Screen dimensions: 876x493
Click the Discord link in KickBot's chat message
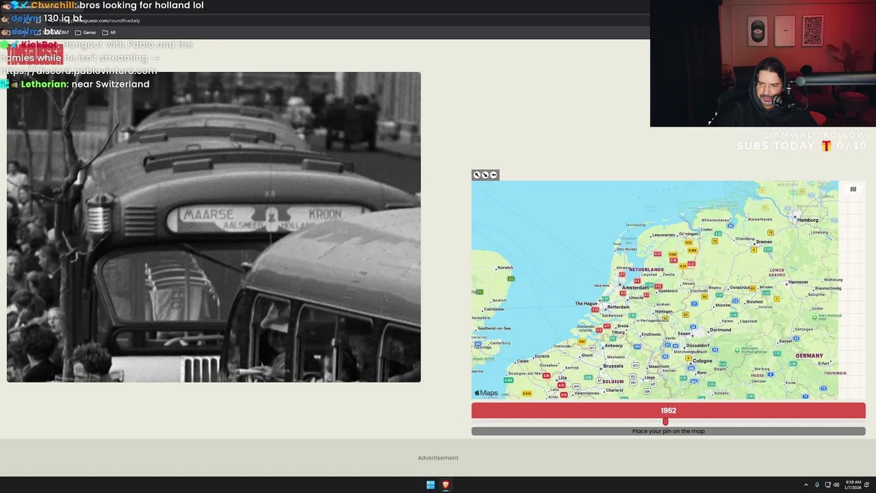click(79, 71)
